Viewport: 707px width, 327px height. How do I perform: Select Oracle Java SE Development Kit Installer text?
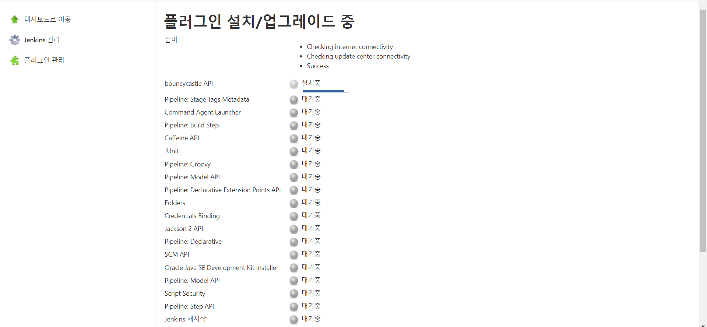(222, 268)
